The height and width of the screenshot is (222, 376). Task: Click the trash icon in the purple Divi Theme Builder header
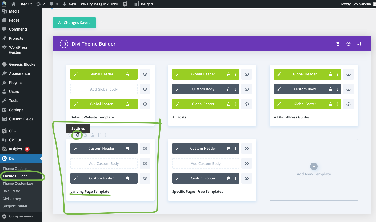pos(338,44)
